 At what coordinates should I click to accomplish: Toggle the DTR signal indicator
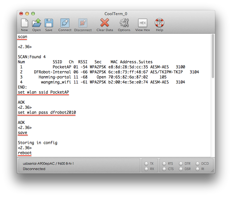tap(181, 163)
